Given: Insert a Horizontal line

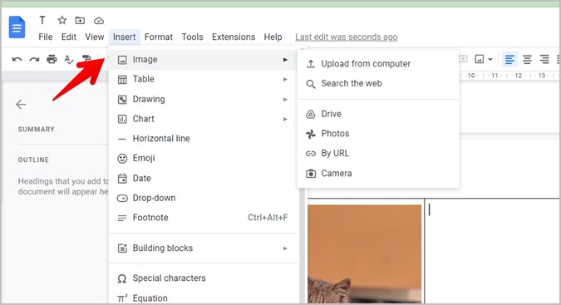Looking at the screenshot, I should [x=203, y=139].
